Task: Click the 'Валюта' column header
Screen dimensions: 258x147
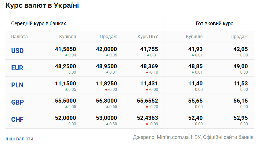Action: coord(19,37)
